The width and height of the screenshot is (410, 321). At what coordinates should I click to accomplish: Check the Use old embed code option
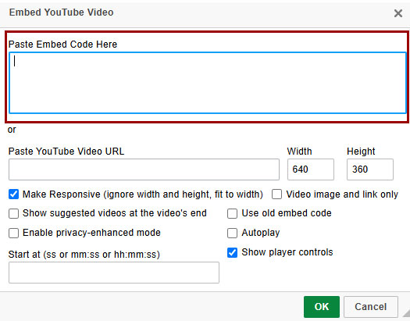coord(232,213)
